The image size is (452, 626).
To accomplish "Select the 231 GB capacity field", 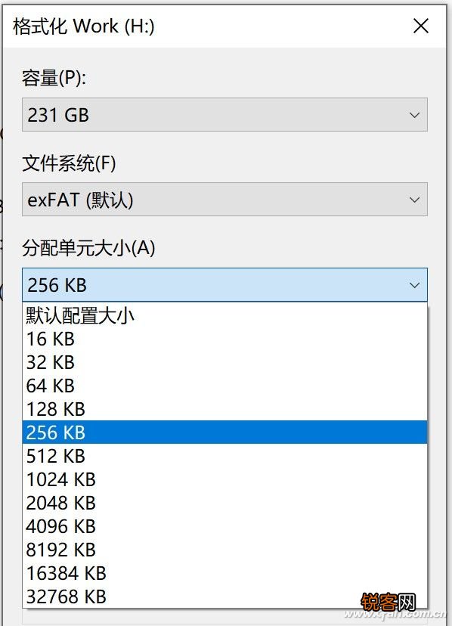I will [189, 115].
